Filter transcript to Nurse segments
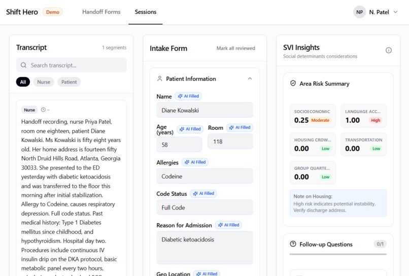The height and width of the screenshot is (276, 409). (44, 82)
